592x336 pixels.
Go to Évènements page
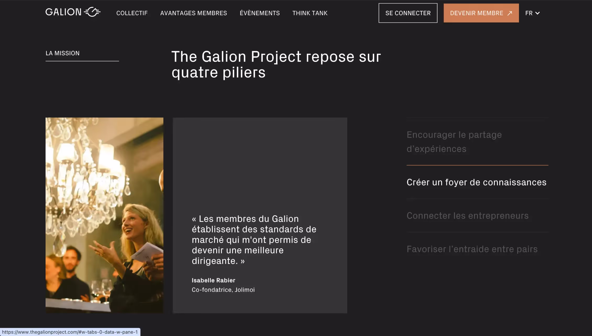pyautogui.click(x=260, y=13)
